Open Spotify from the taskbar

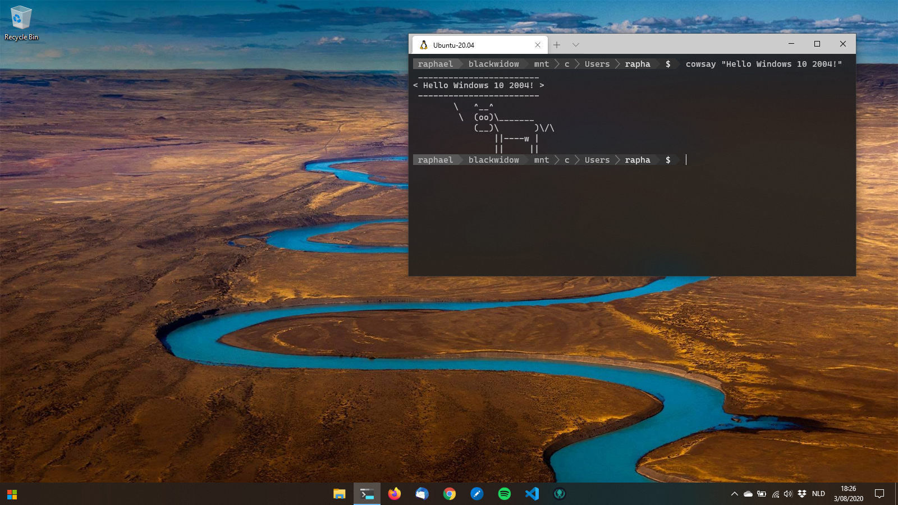[505, 494]
